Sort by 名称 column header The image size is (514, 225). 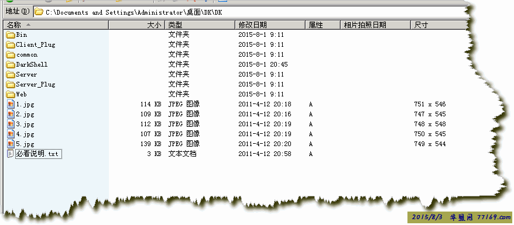[56, 25]
